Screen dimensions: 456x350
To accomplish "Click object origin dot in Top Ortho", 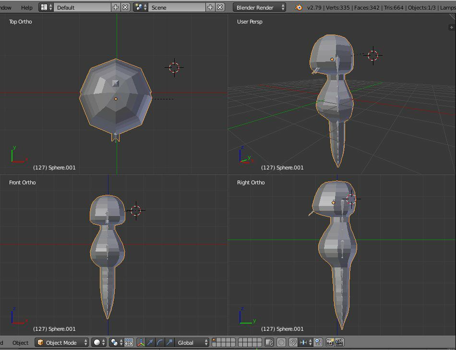I will coord(116,99).
